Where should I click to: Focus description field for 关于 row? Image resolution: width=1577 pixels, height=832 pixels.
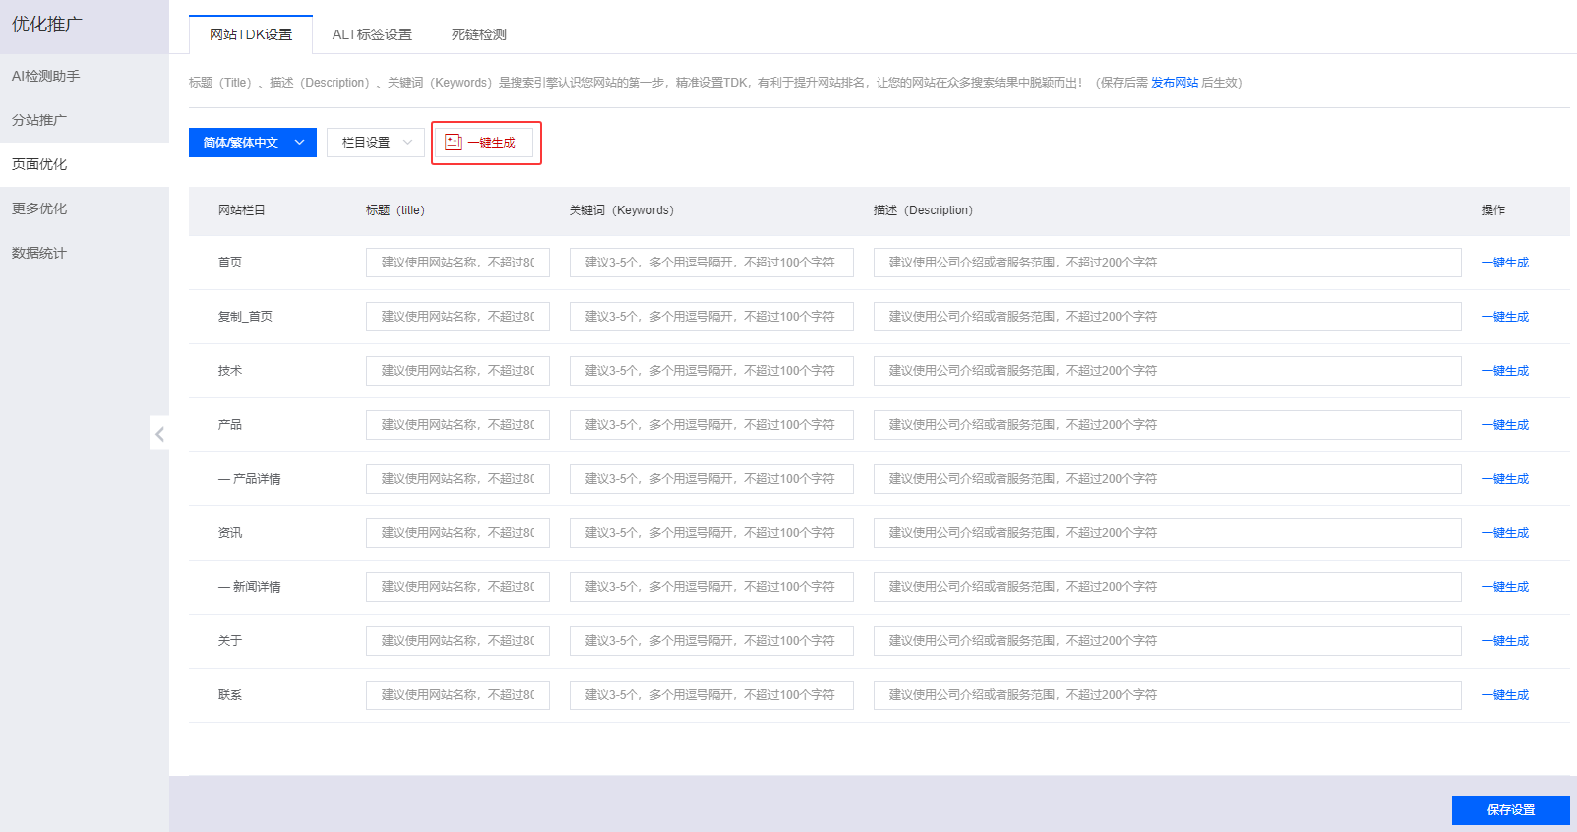click(1168, 641)
